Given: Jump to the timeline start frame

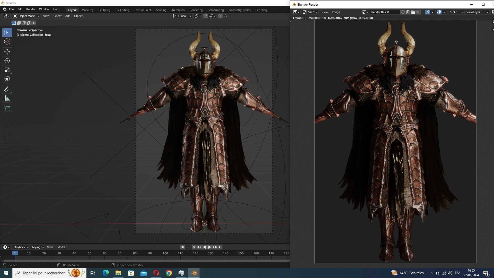Looking at the screenshot, I should click(x=194, y=247).
